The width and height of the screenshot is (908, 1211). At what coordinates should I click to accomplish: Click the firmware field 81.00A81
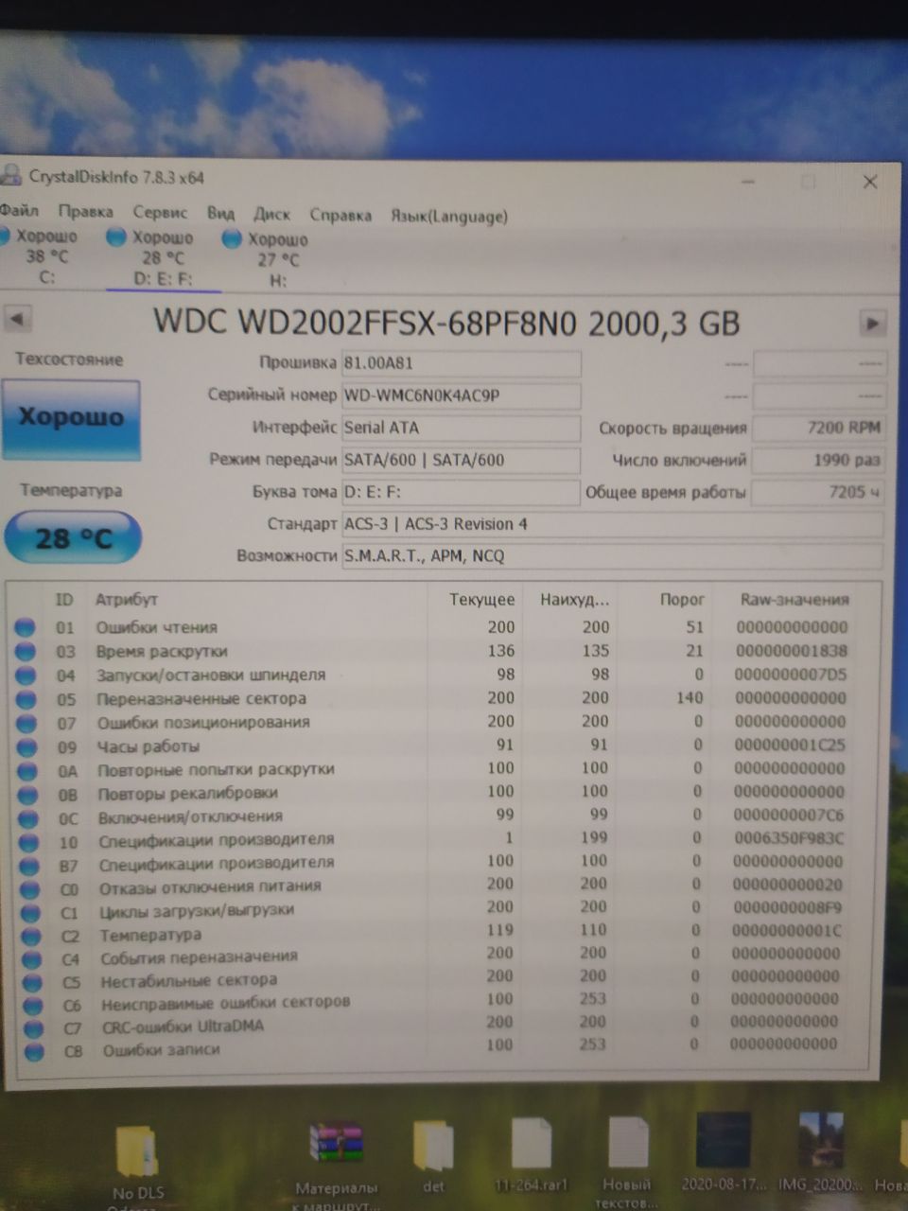[461, 363]
